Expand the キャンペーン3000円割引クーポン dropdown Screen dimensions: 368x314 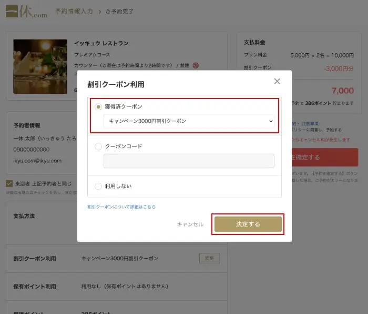[189, 121]
